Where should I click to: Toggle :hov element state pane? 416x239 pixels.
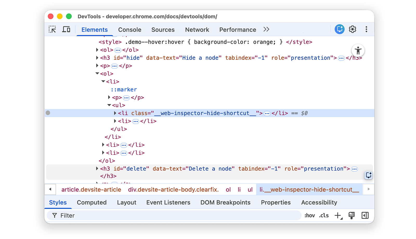tap(309, 215)
